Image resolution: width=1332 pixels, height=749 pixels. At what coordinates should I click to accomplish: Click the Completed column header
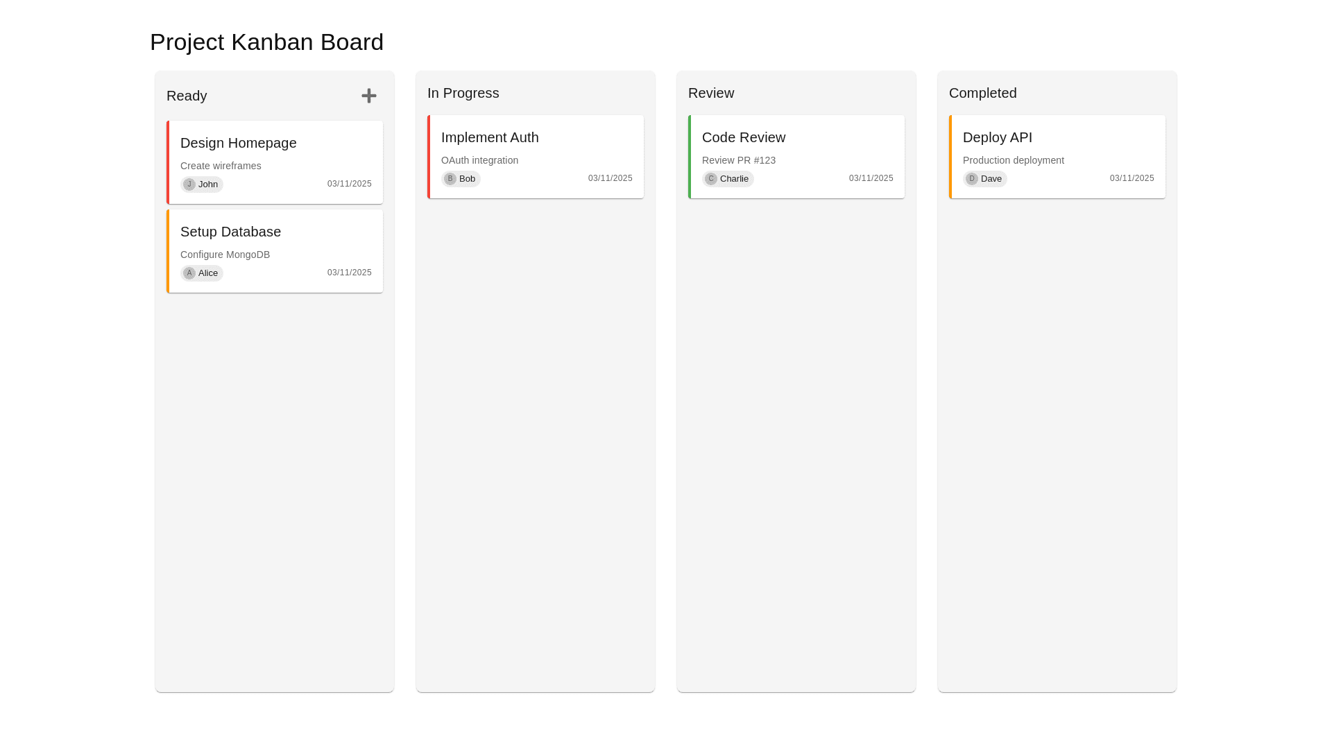[x=983, y=93]
